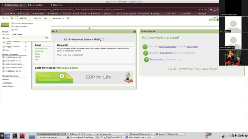
Task: Open User from the Recent Views sidebar
Action: (8, 50)
